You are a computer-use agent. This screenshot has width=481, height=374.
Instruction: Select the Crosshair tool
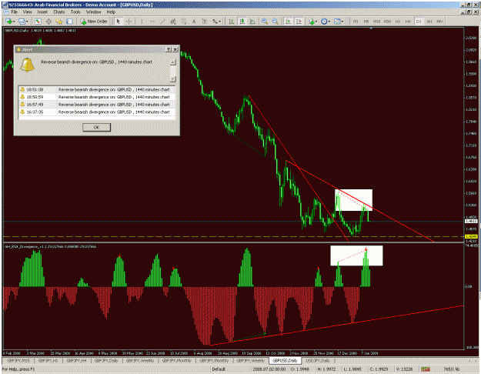(129, 22)
